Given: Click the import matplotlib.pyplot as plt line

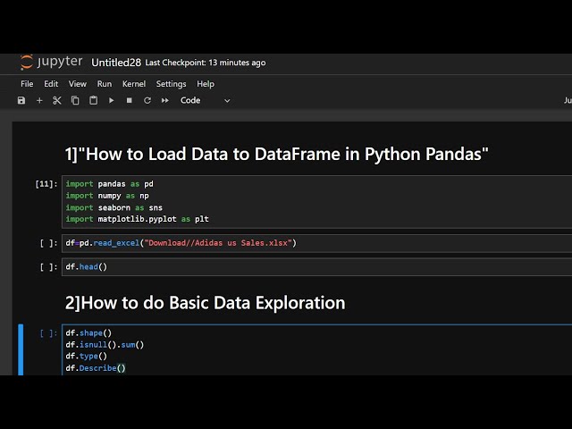Looking at the screenshot, I should point(137,219).
